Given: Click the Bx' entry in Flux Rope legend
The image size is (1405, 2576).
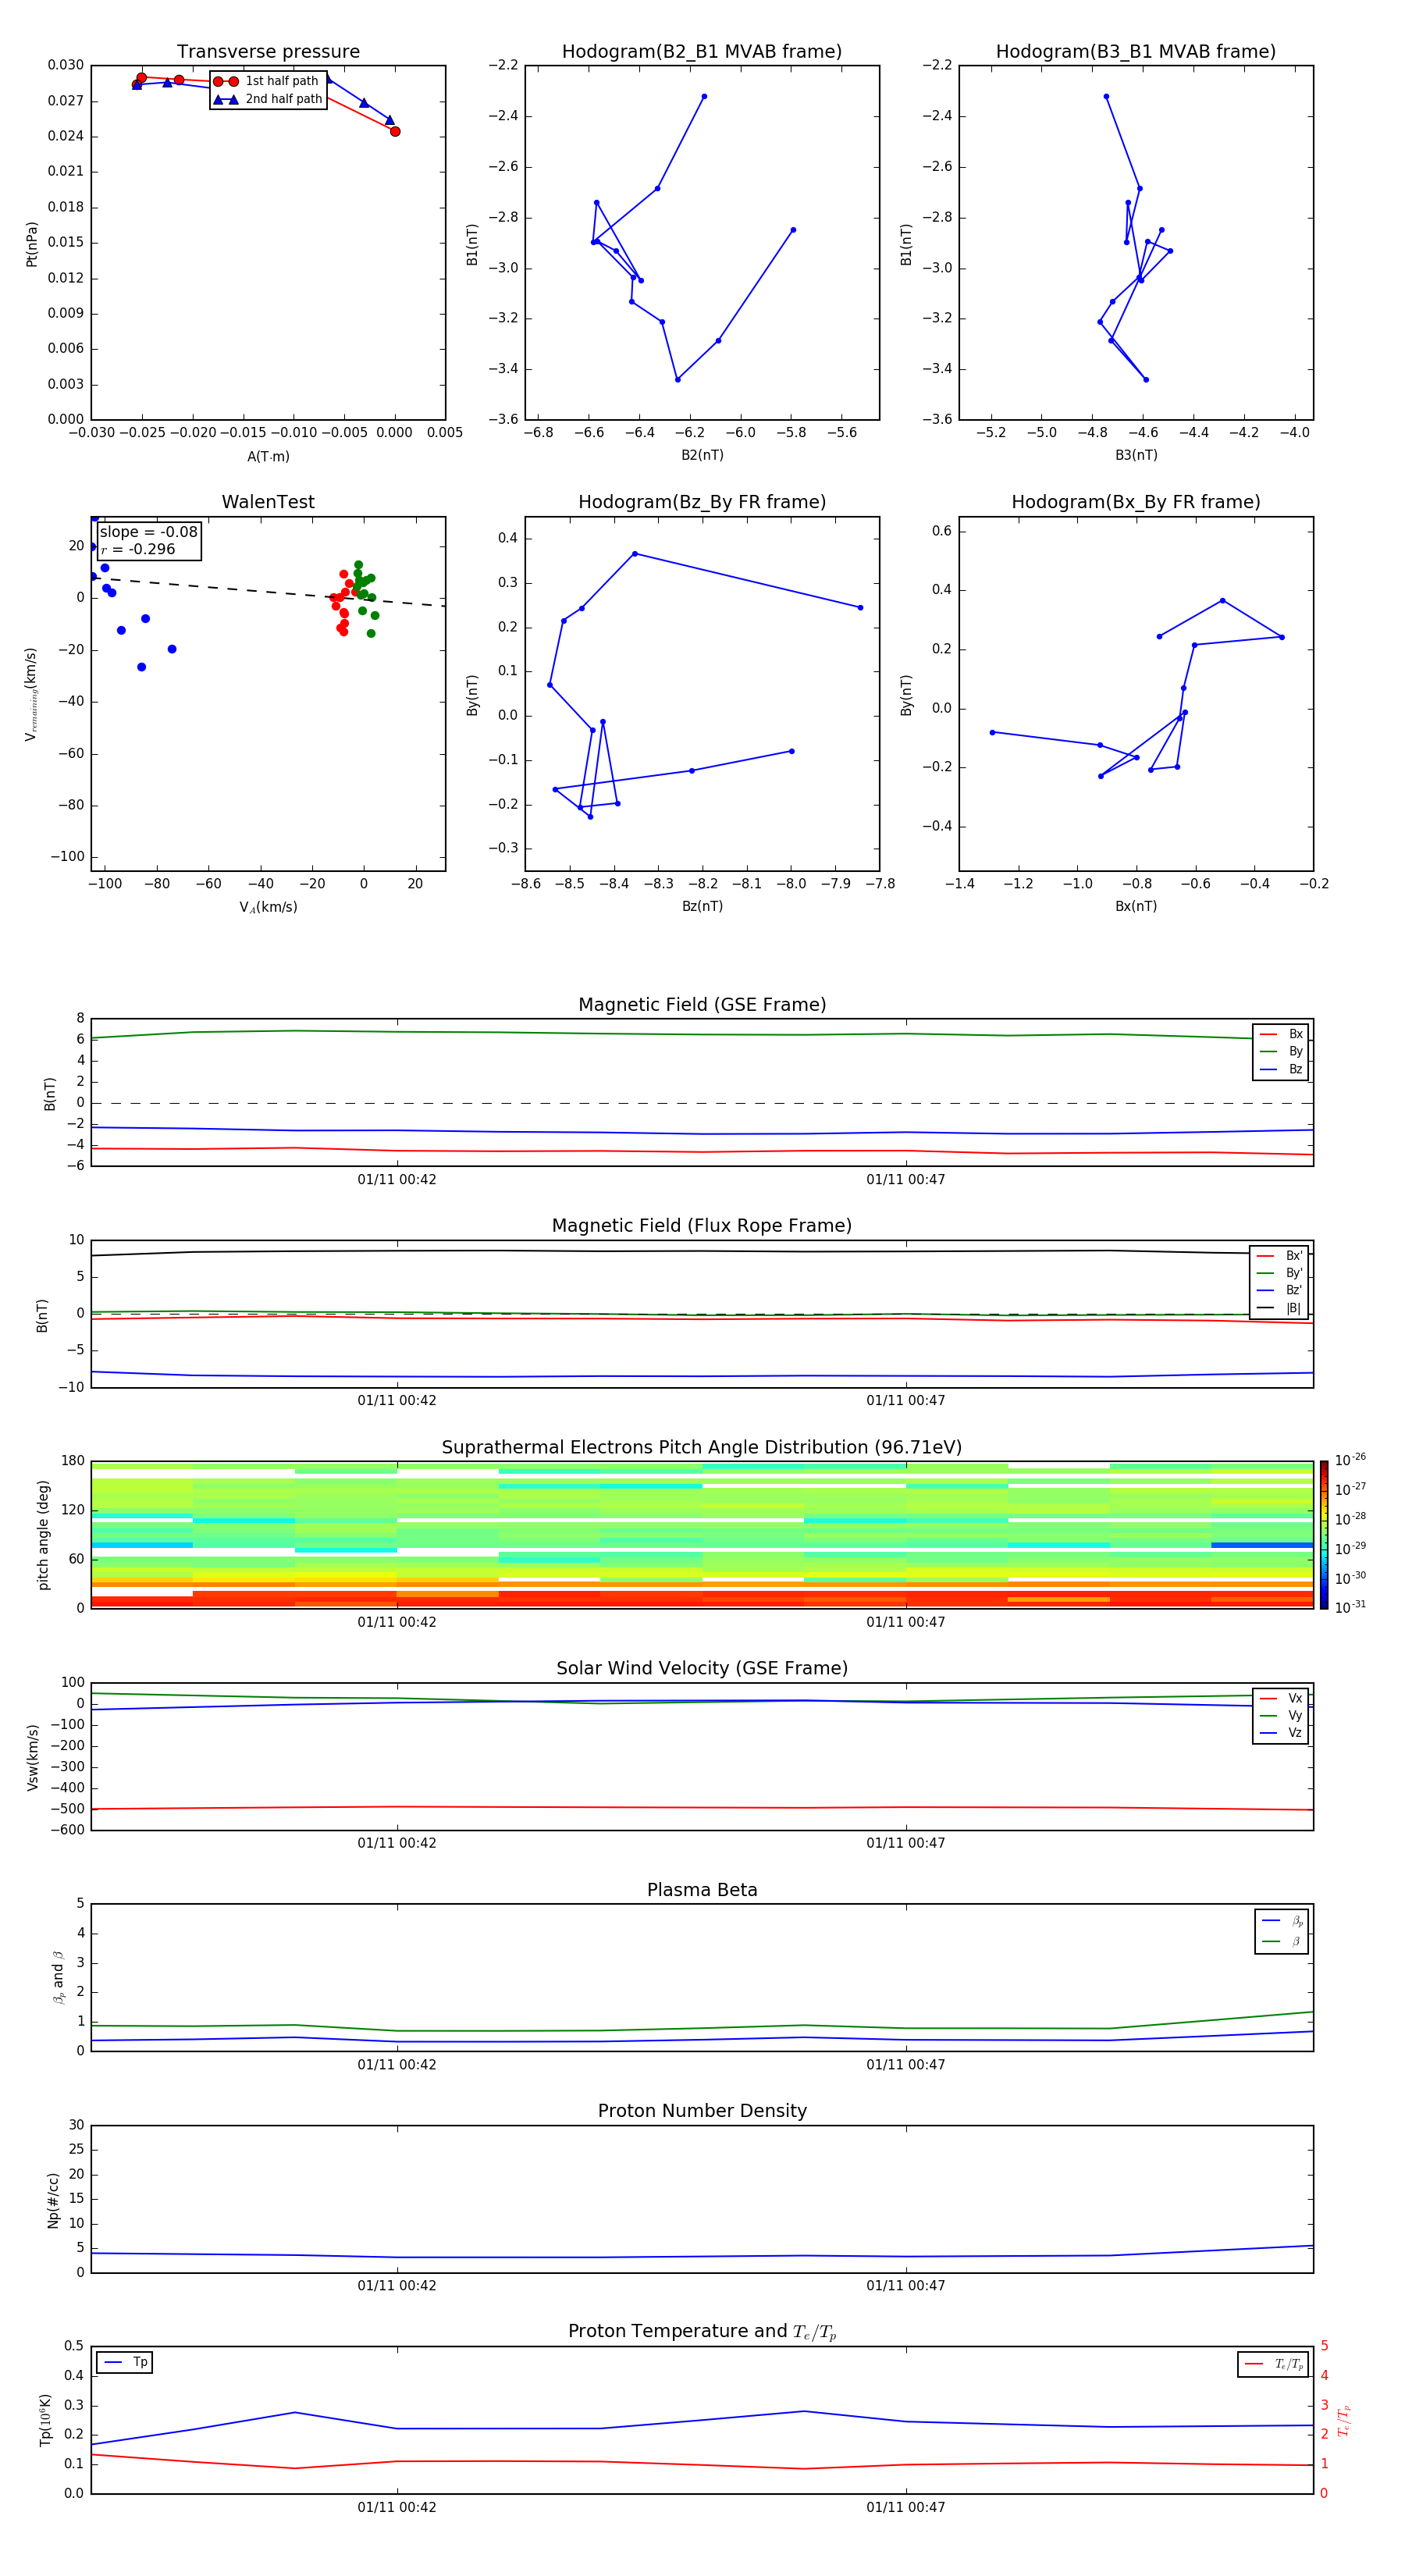Looking at the screenshot, I should click(x=1280, y=1256).
